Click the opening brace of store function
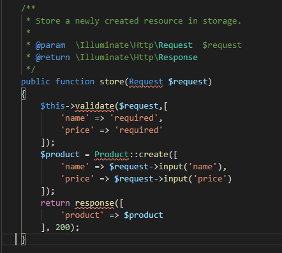 24,94
